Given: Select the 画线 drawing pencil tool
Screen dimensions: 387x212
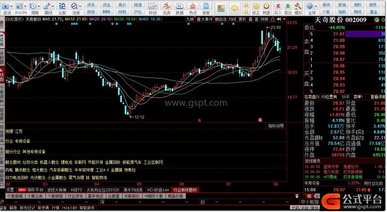Looking at the screenshot, I should tap(47, 6).
